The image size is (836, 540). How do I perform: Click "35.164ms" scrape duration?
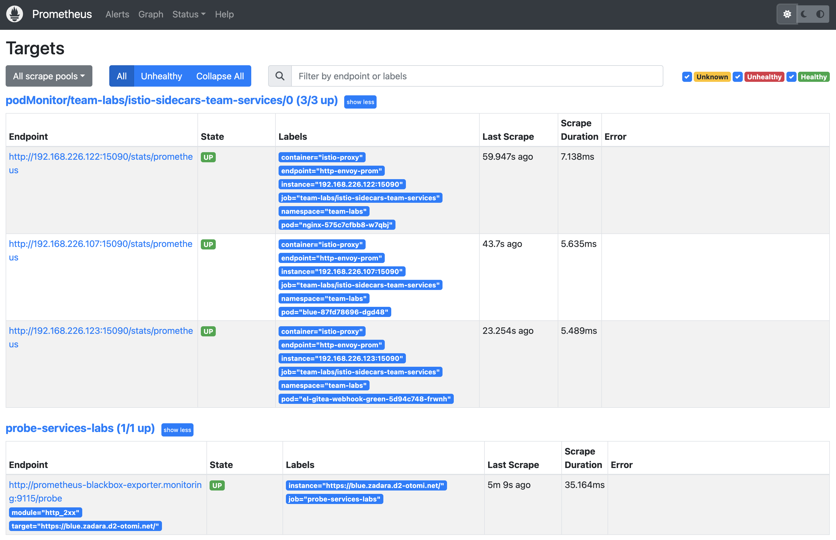[584, 485]
